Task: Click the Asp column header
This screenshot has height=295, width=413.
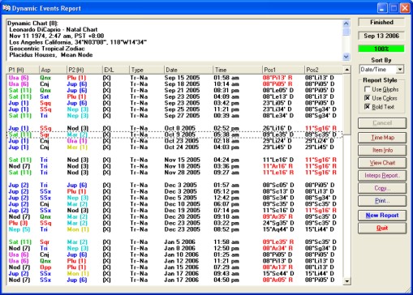Action: (53, 70)
